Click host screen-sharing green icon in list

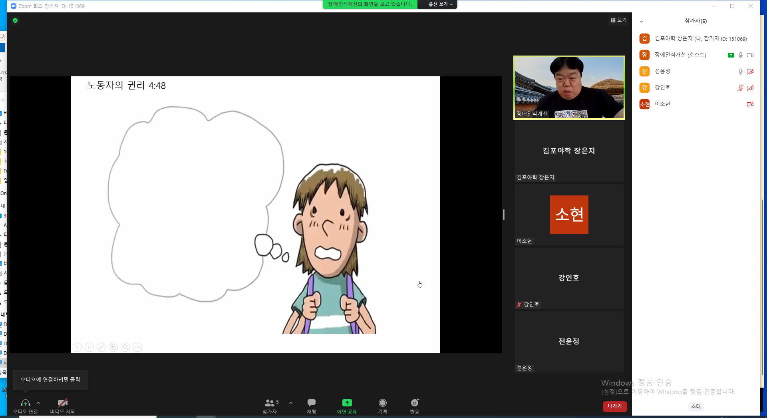[731, 55]
